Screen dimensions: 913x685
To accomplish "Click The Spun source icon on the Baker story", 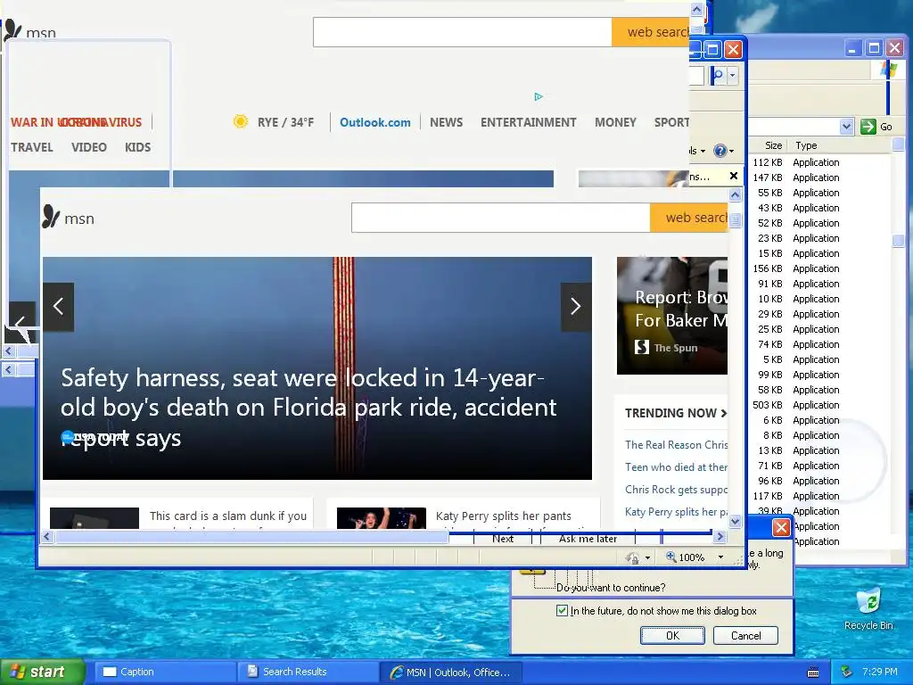I will pos(642,347).
